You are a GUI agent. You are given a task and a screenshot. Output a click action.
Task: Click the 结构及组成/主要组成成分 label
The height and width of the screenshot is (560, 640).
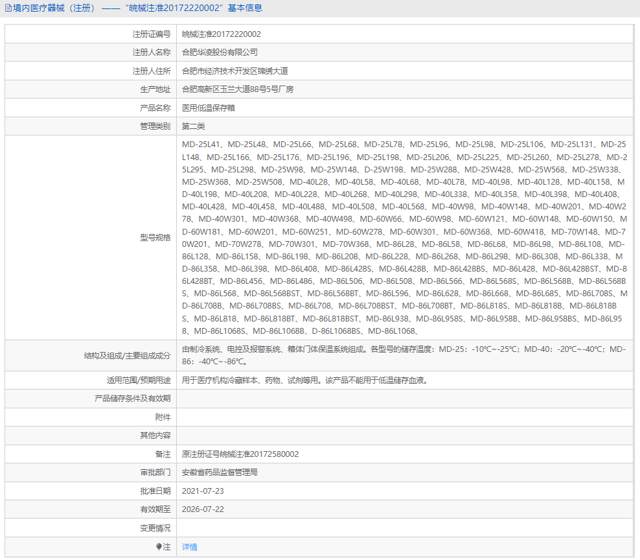128,355
